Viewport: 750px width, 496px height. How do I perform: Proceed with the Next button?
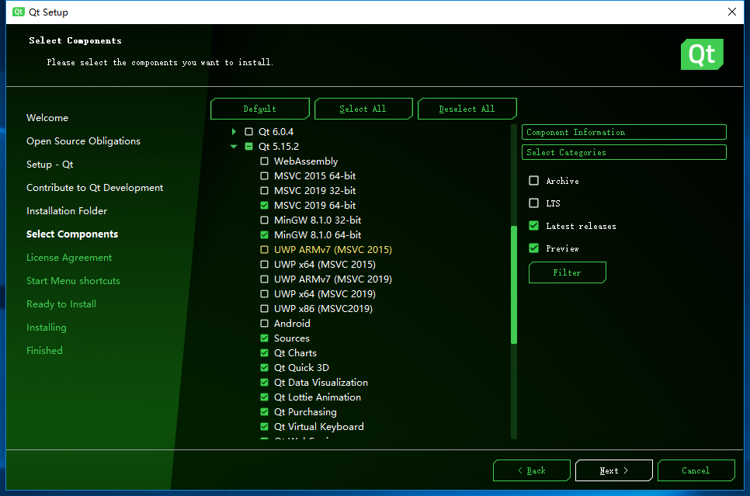point(613,470)
